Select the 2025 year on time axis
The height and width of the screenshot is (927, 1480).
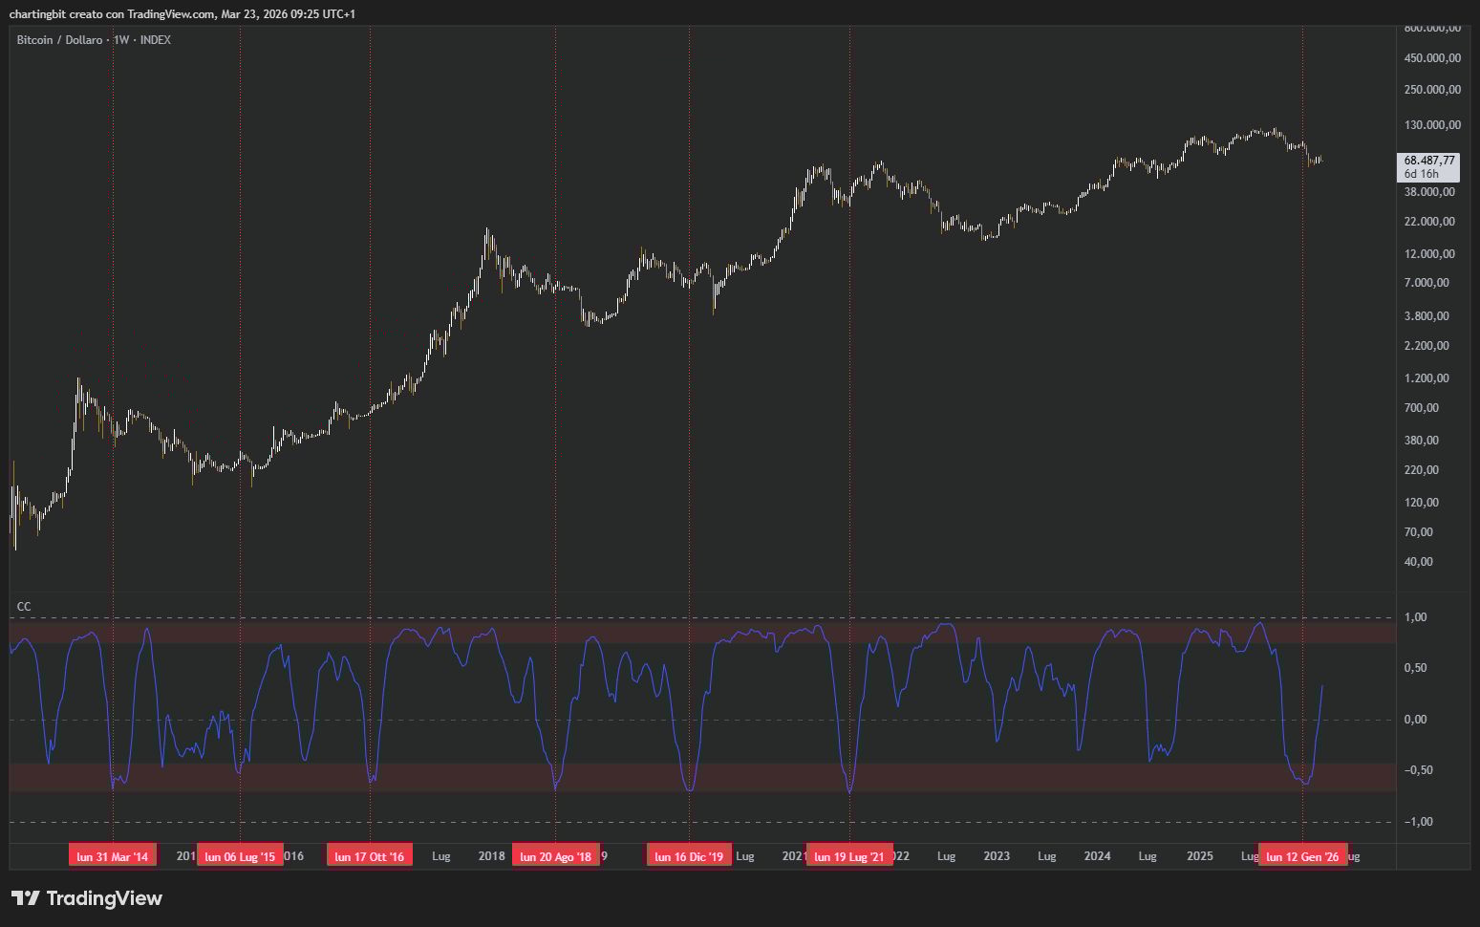[x=1200, y=856]
